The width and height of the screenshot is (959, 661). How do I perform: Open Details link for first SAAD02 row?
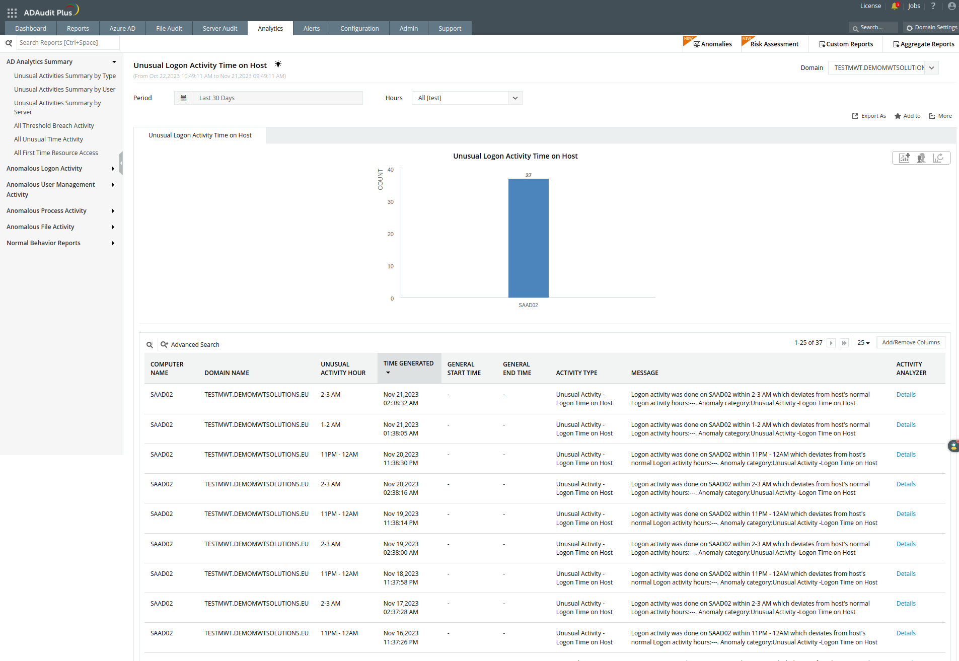(x=906, y=395)
